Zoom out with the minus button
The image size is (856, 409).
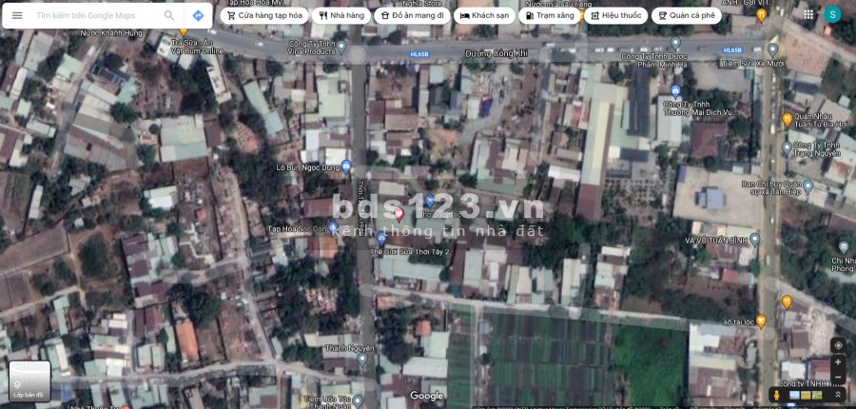tap(838, 378)
